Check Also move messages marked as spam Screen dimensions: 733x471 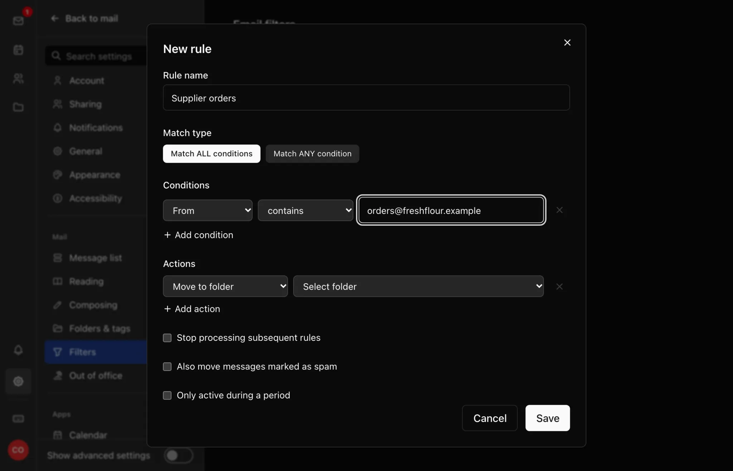tap(167, 367)
